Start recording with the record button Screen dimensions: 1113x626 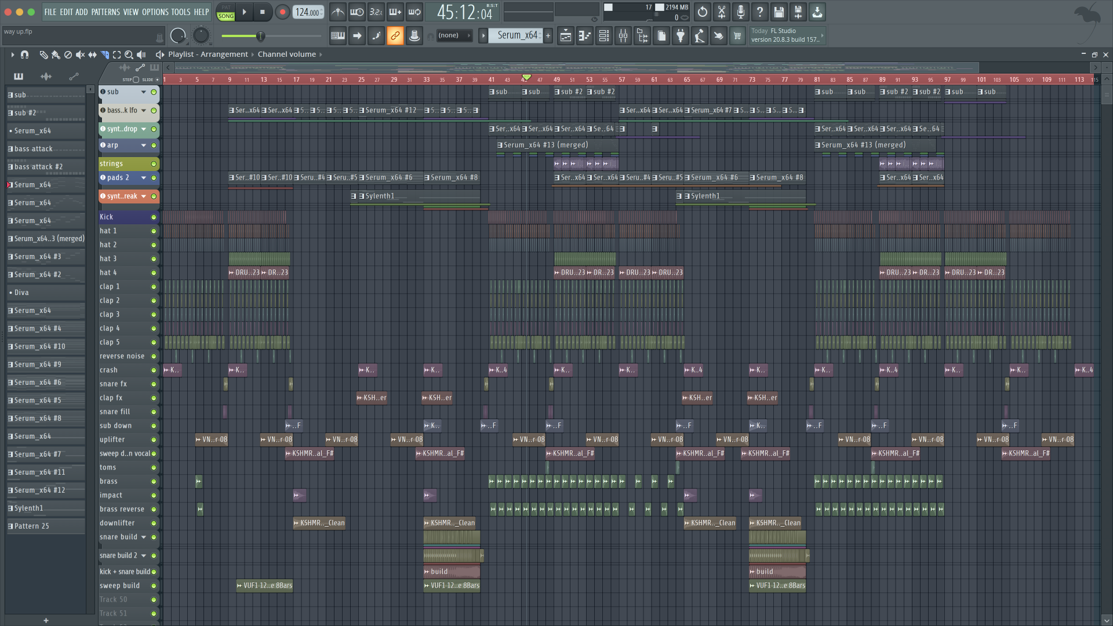click(282, 12)
